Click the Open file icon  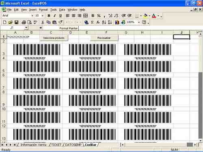click(x=11, y=22)
